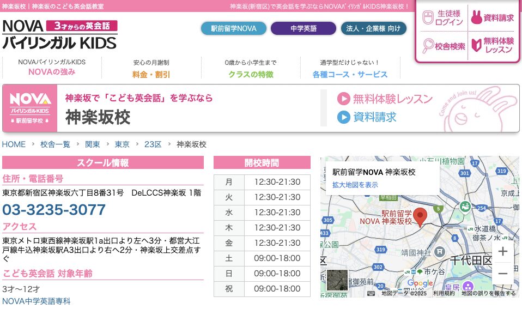Click the NOVA 駅前留学校 pink badge
Screen dimensions: 522x309
point(30,108)
